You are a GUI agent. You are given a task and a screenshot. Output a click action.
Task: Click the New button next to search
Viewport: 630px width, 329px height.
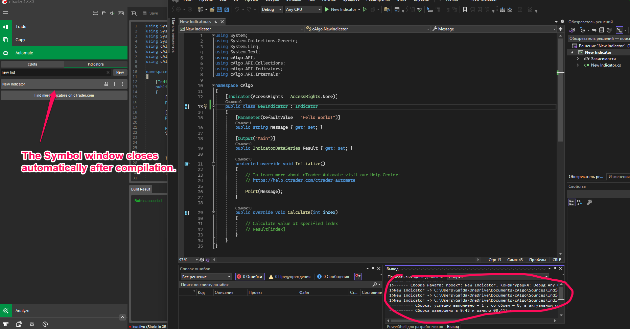(x=120, y=72)
